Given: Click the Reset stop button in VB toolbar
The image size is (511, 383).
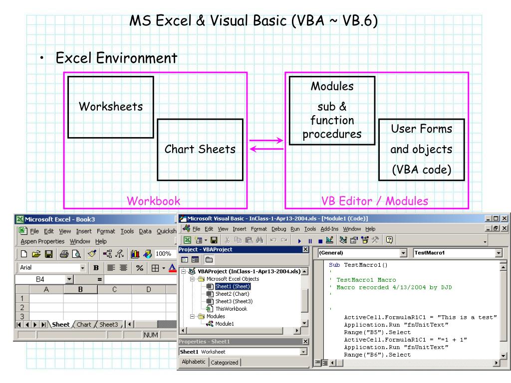Looking at the screenshot, I should (320, 241).
